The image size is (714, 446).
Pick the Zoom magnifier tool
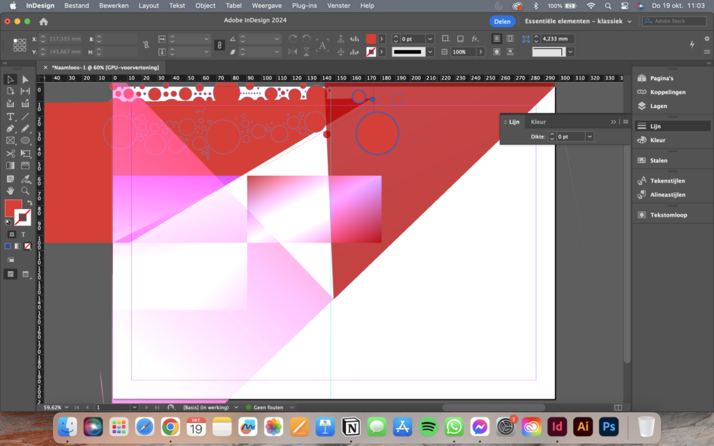[25, 191]
